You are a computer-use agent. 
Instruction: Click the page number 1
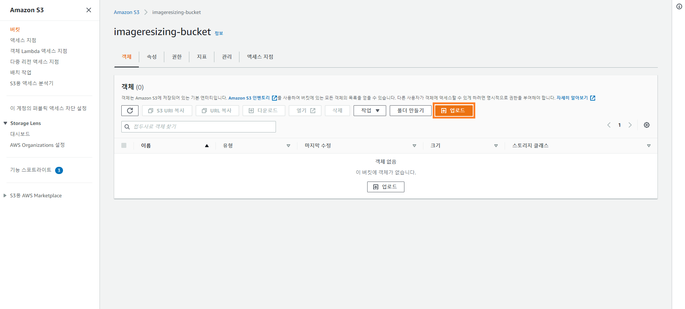click(x=620, y=125)
